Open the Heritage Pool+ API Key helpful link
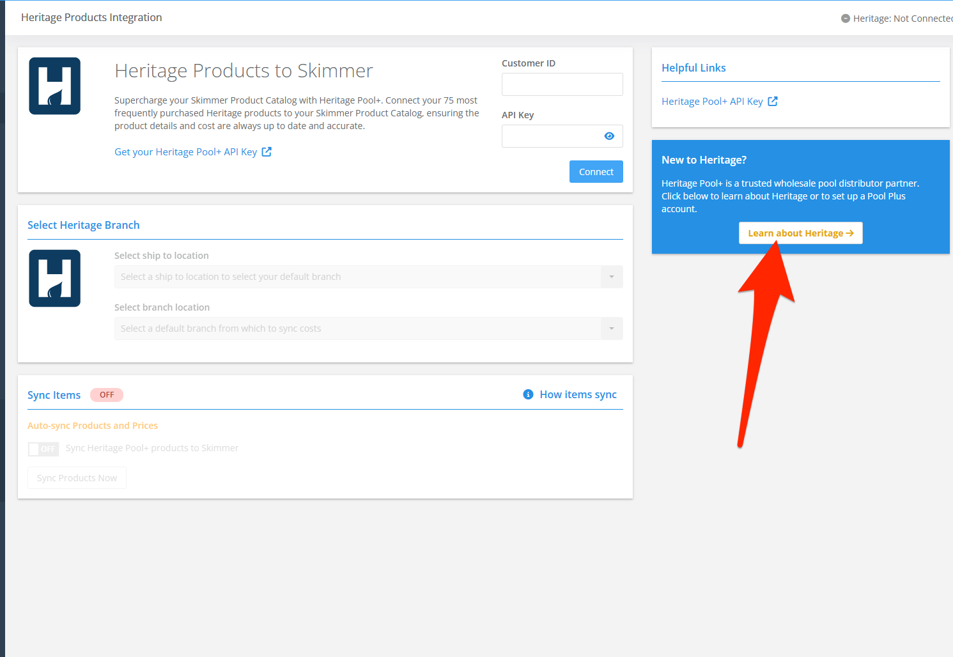This screenshot has width=953, height=657. tap(712, 102)
